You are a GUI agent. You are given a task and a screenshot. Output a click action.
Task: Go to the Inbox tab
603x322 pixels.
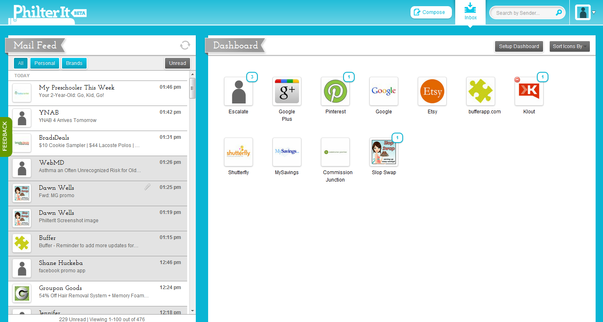(470, 12)
